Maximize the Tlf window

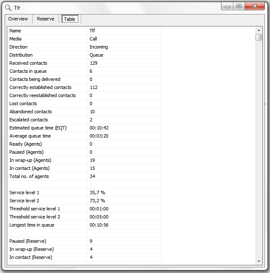pos(238,6)
